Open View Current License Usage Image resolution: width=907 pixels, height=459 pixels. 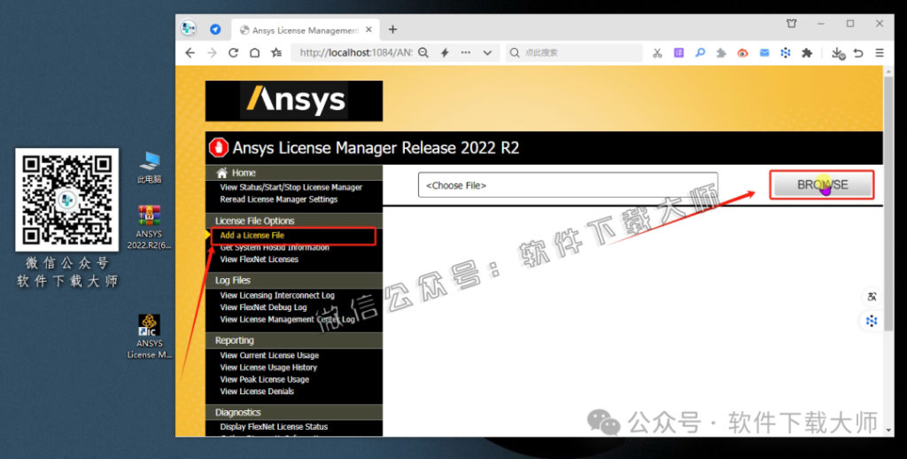click(x=269, y=355)
